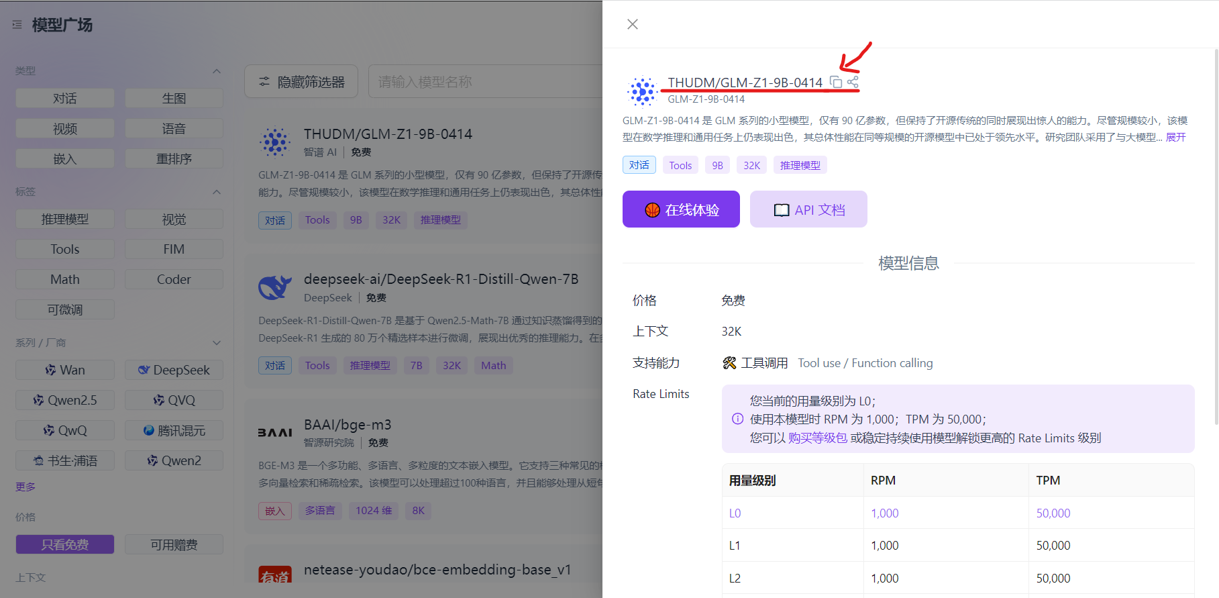The width and height of the screenshot is (1219, 598).
Task: Filter by 重排序 type
Action: (x=174, y=158)
